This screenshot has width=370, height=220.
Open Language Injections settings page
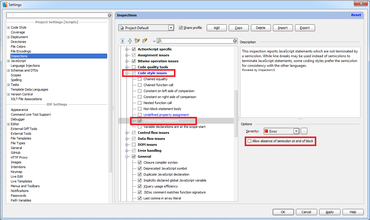(25, 66)
